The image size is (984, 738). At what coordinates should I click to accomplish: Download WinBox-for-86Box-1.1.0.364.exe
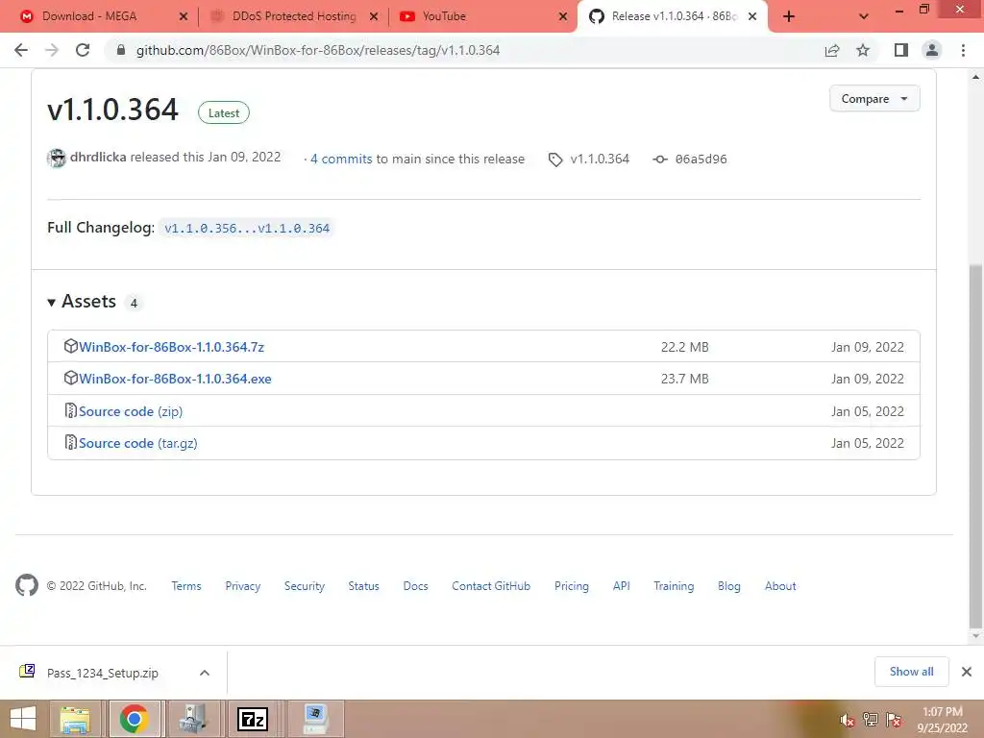point(175,379)
